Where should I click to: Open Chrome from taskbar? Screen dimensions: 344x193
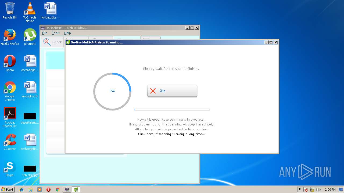point(58,190)
